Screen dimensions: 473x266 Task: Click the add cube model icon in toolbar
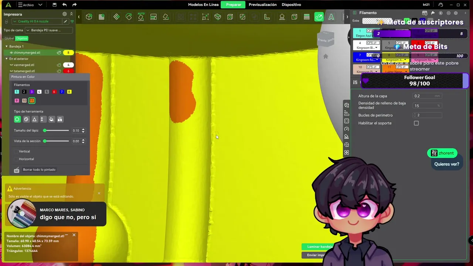pos(89,17)
